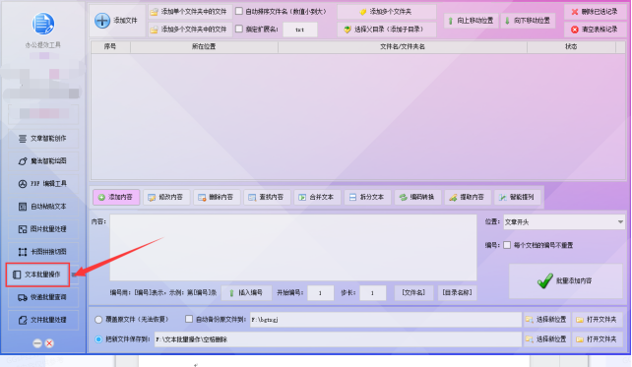Viewport: 632px width, 367px height.
Task: Switch to 添加内容 tab
Action: click(116, 197)
